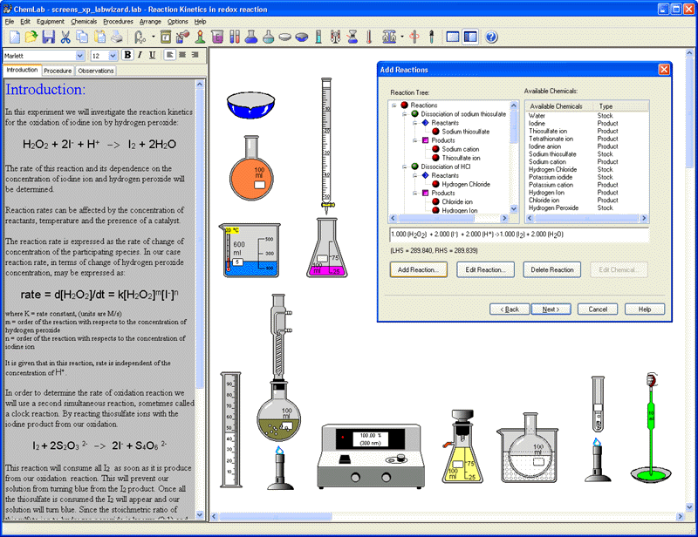Click the thermometer toolbar icon

click(368, 37)
